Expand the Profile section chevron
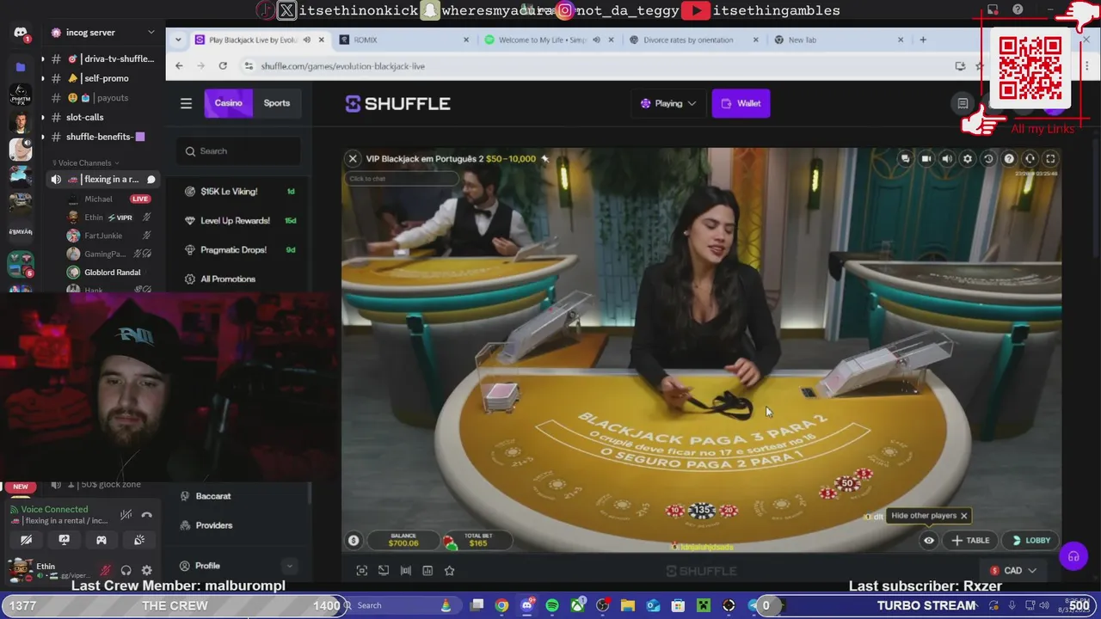This screenshot has width=1101, height=619. pyautogui.click(x=289, y=566)
